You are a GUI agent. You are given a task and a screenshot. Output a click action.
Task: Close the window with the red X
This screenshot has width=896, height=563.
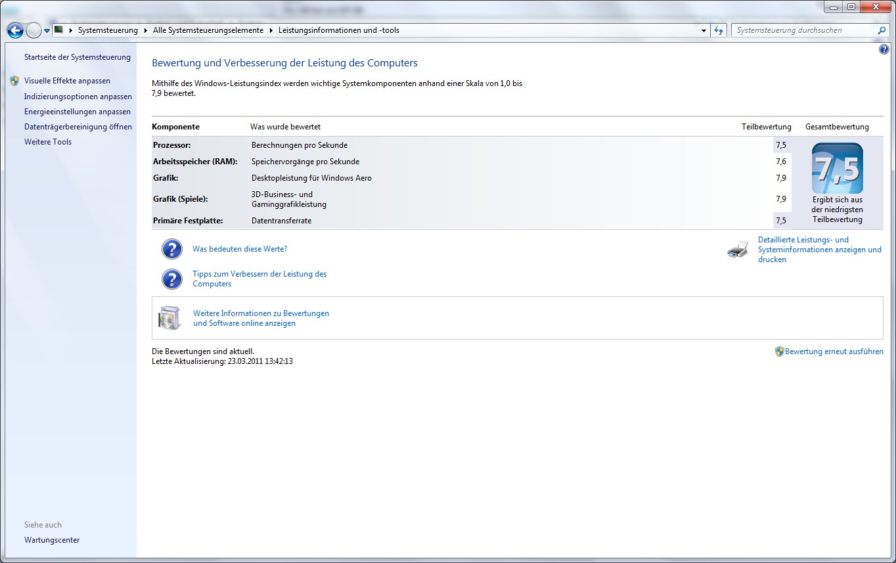click(875, 7)
